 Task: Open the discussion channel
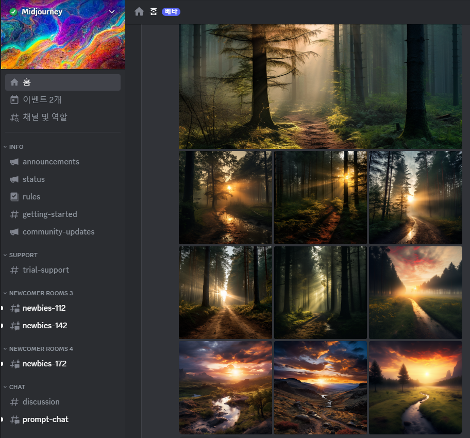tap(63, 402)
